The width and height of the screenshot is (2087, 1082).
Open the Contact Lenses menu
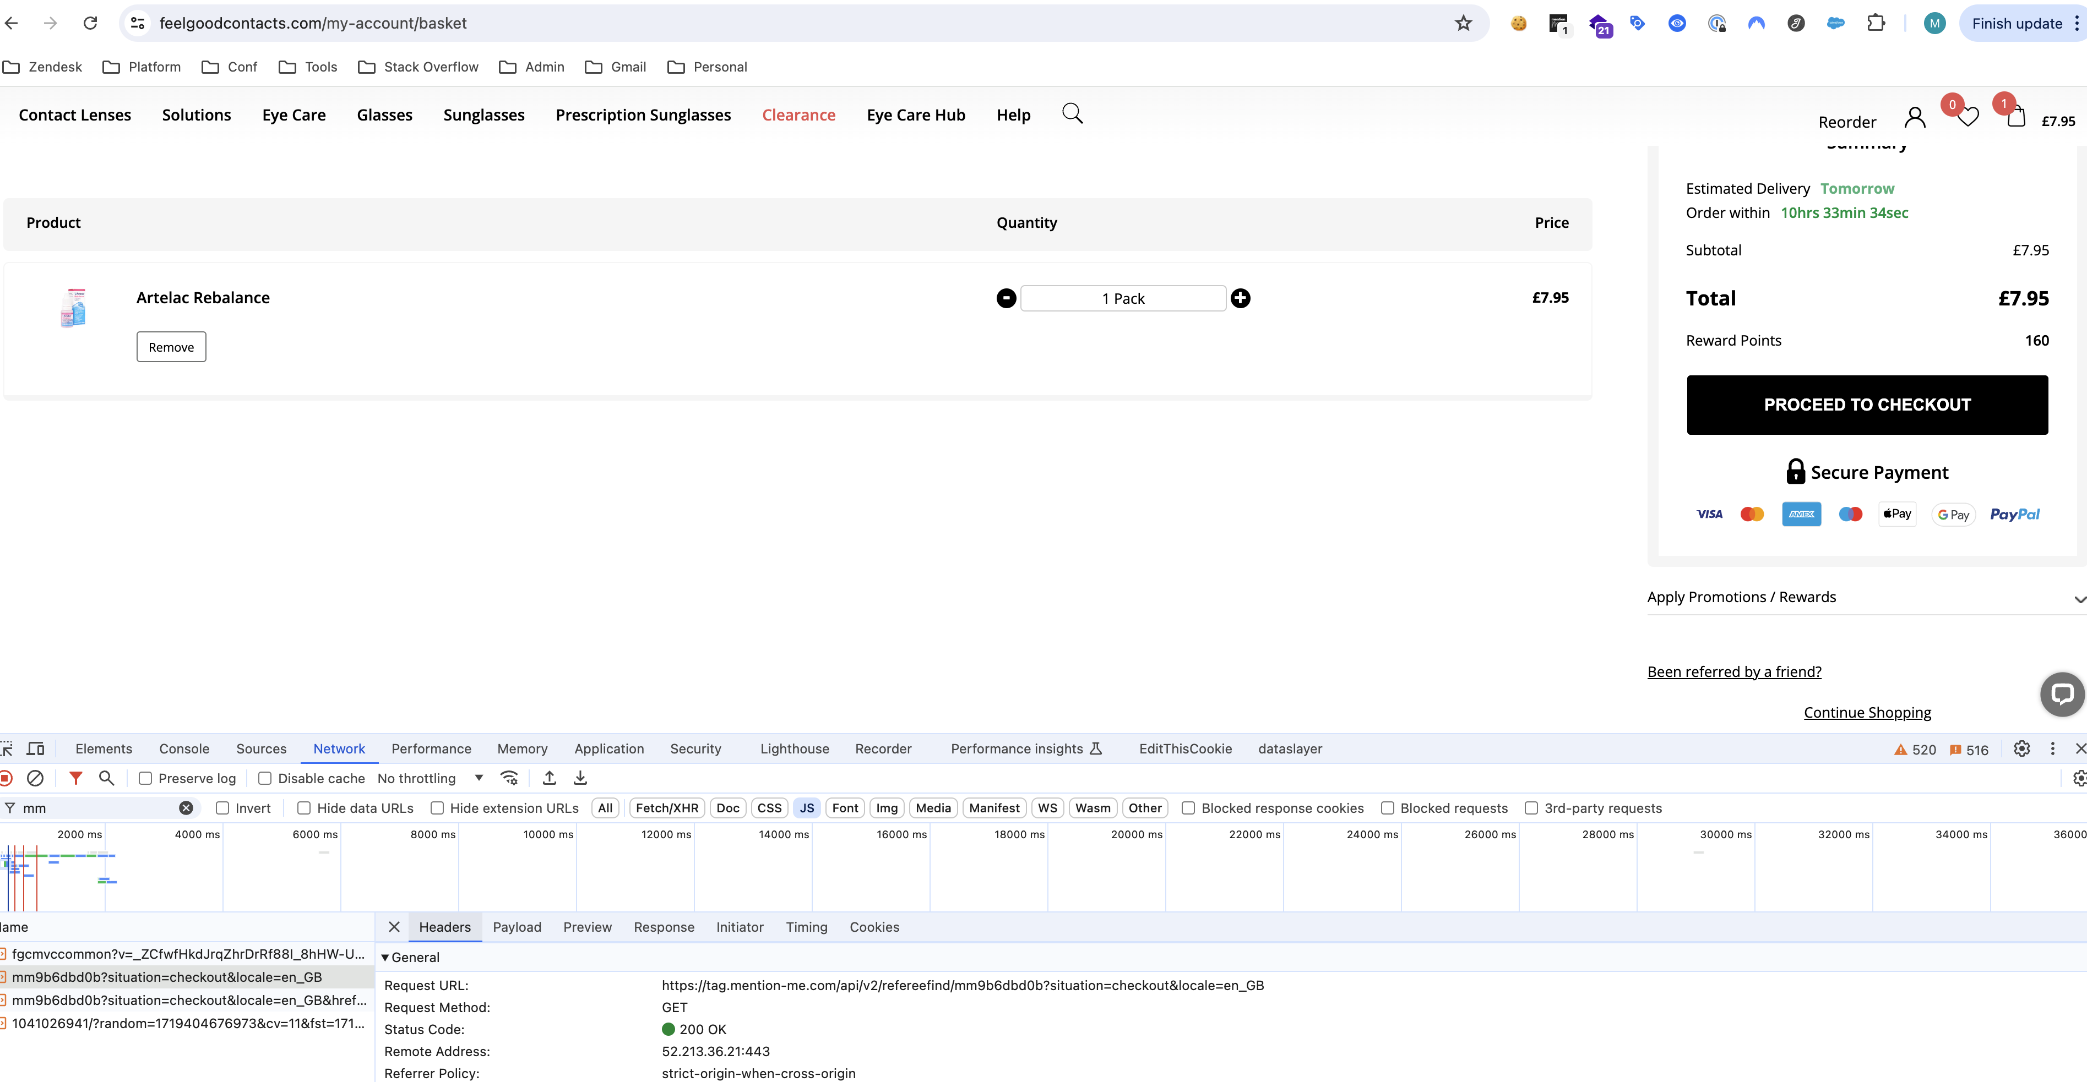74,114
